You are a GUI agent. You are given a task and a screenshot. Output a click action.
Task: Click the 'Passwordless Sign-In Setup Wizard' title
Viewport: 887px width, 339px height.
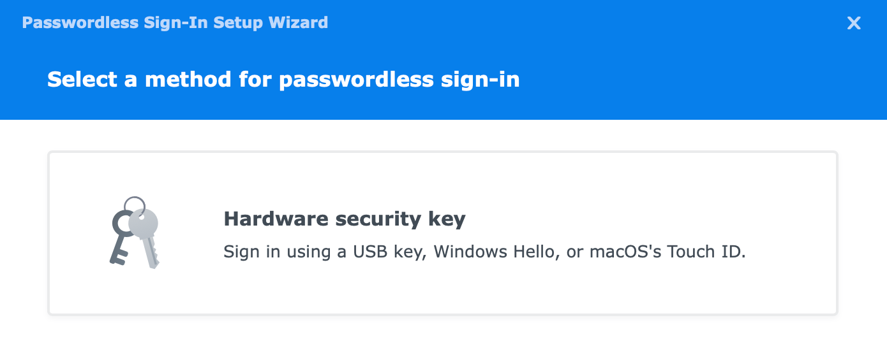[x=175, y=23]
